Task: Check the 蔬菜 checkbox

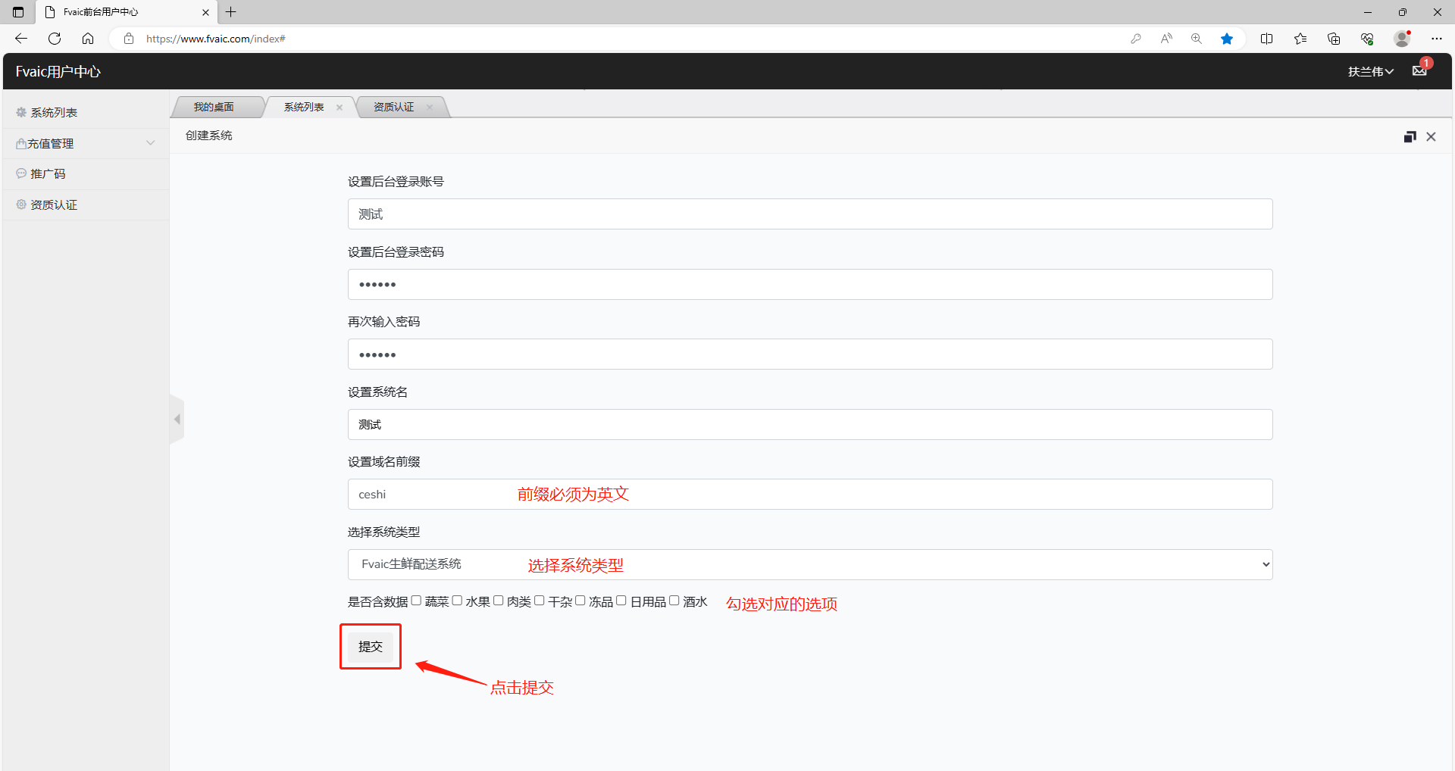Action: [416, 601]
